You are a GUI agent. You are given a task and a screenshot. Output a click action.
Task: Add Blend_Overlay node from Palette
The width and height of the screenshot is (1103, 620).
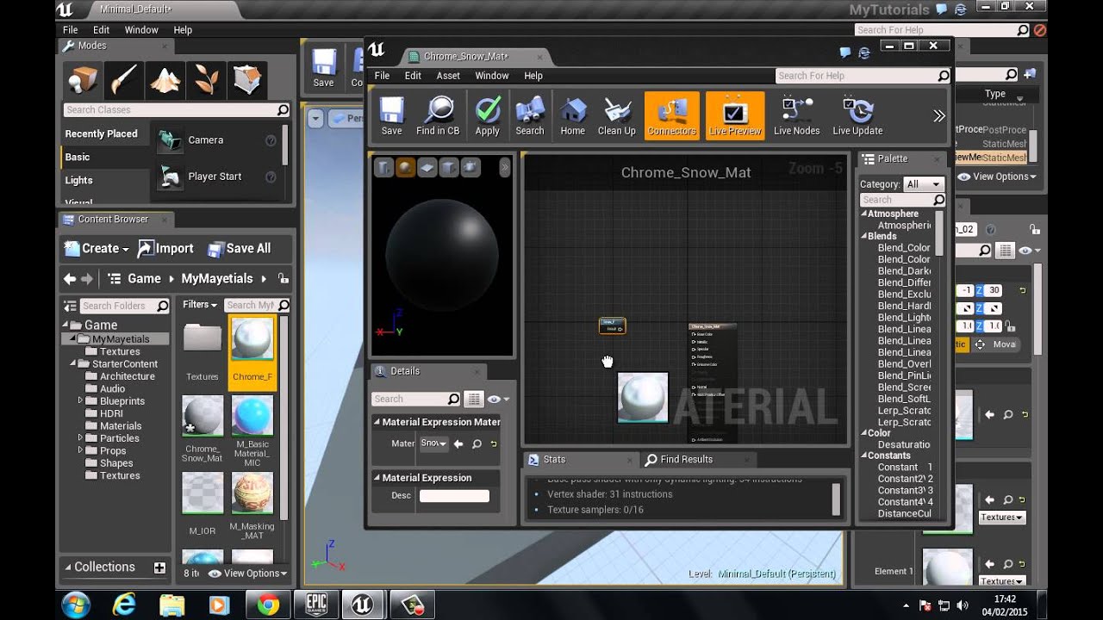(x=904, y=364)
